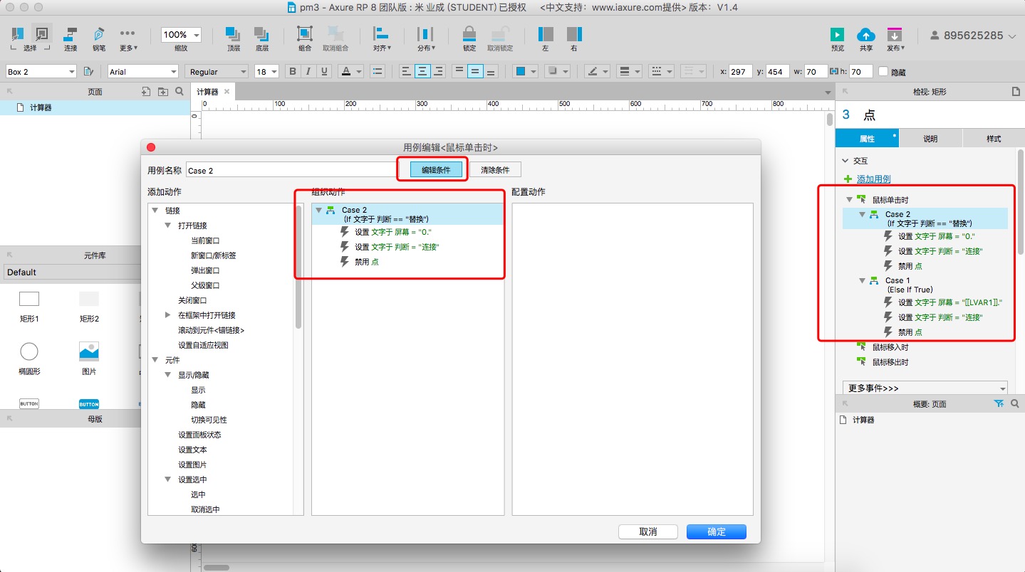Open the 100% zoom dropdown
This screenshot has width=1025, height=572.
click(x=182, y=34)
